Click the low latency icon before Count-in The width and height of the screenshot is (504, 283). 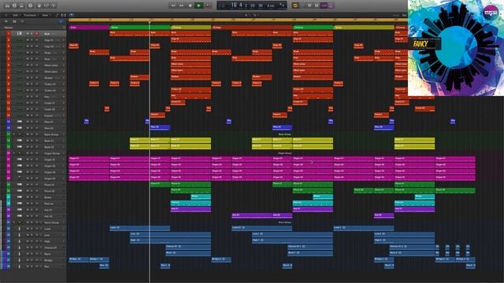point(317,6)
